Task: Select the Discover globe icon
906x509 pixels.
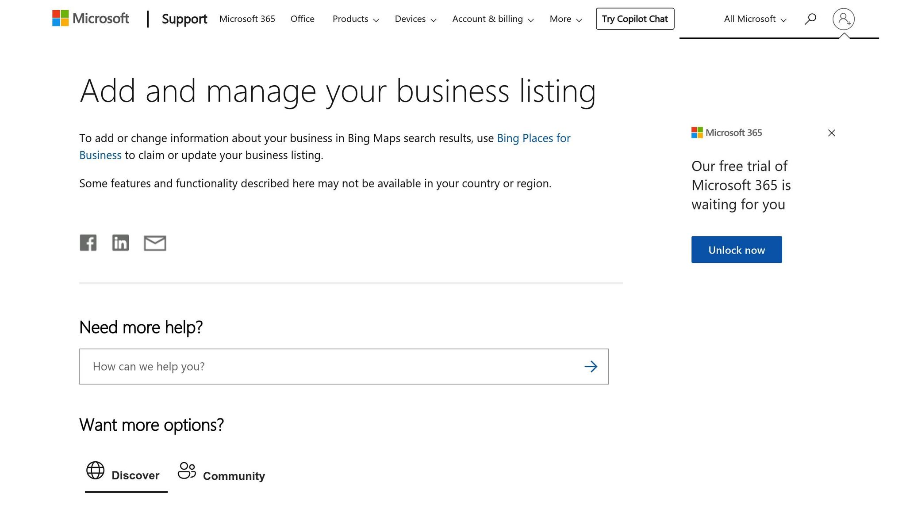Action: tap(95, 470)
